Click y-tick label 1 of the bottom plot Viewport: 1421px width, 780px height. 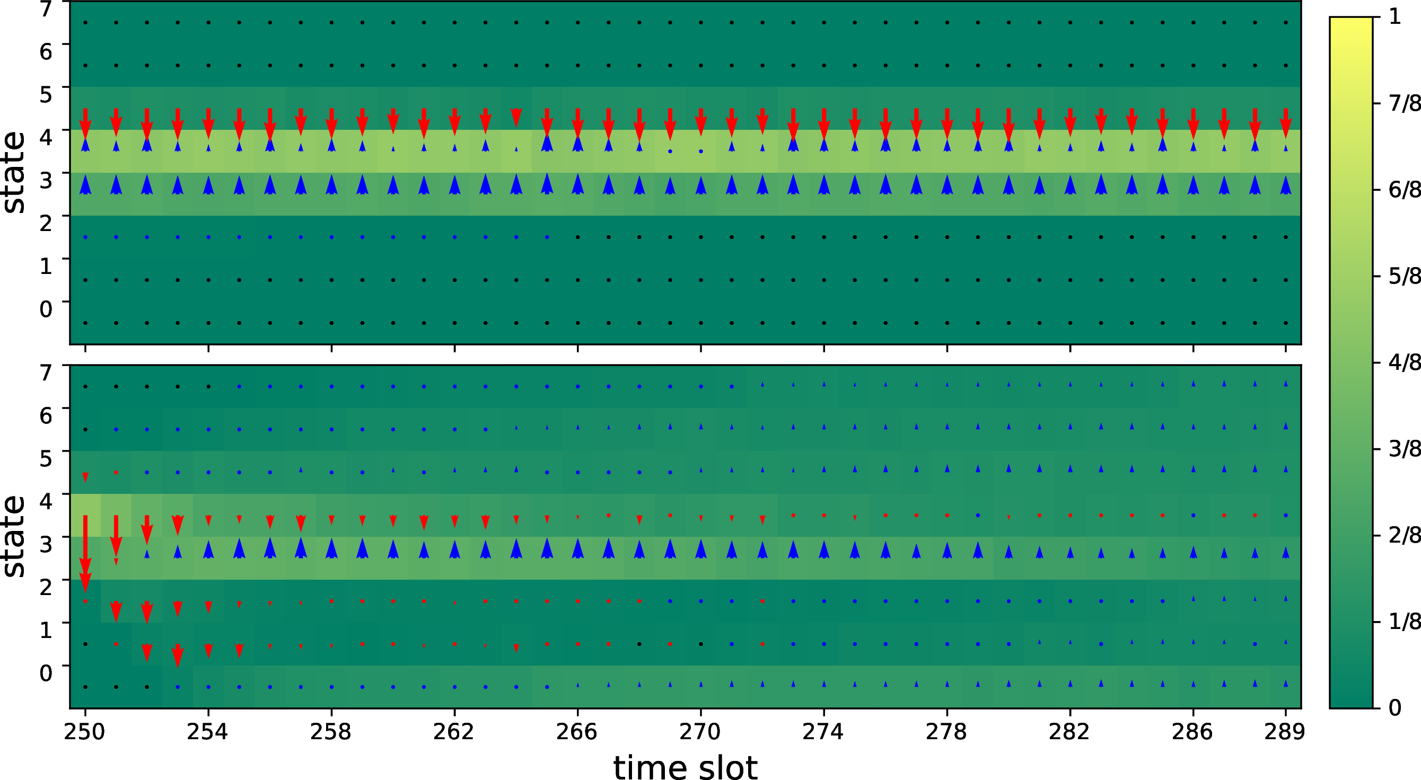[46, 630]
